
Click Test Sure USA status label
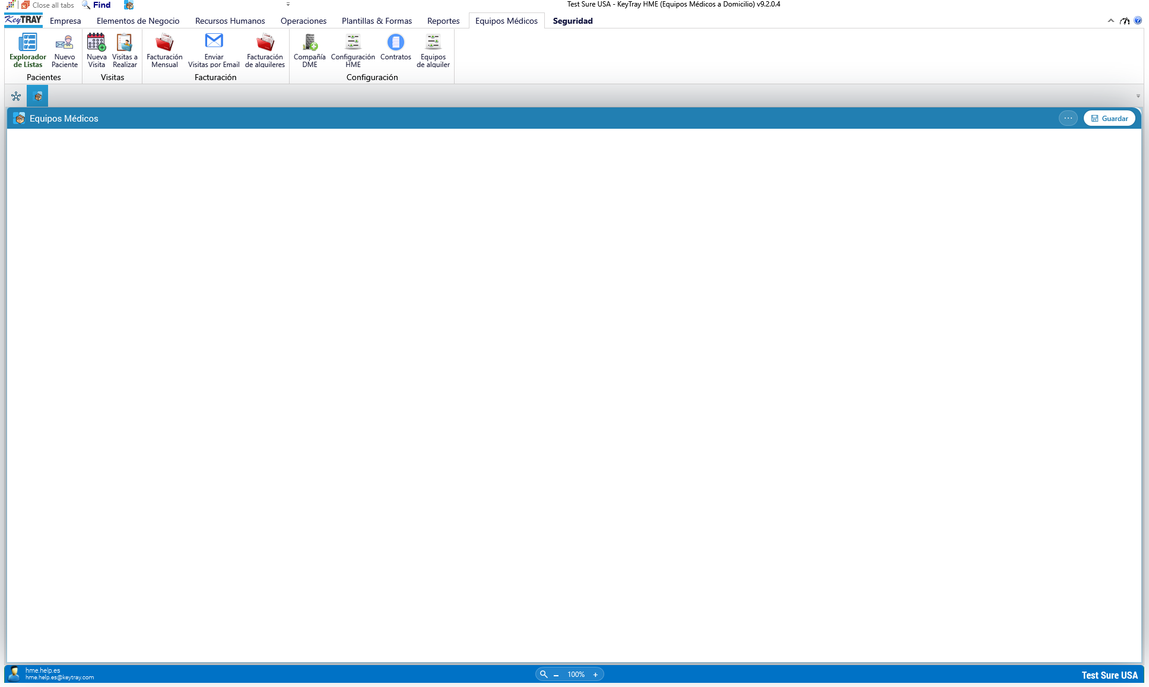(1109, 675)
